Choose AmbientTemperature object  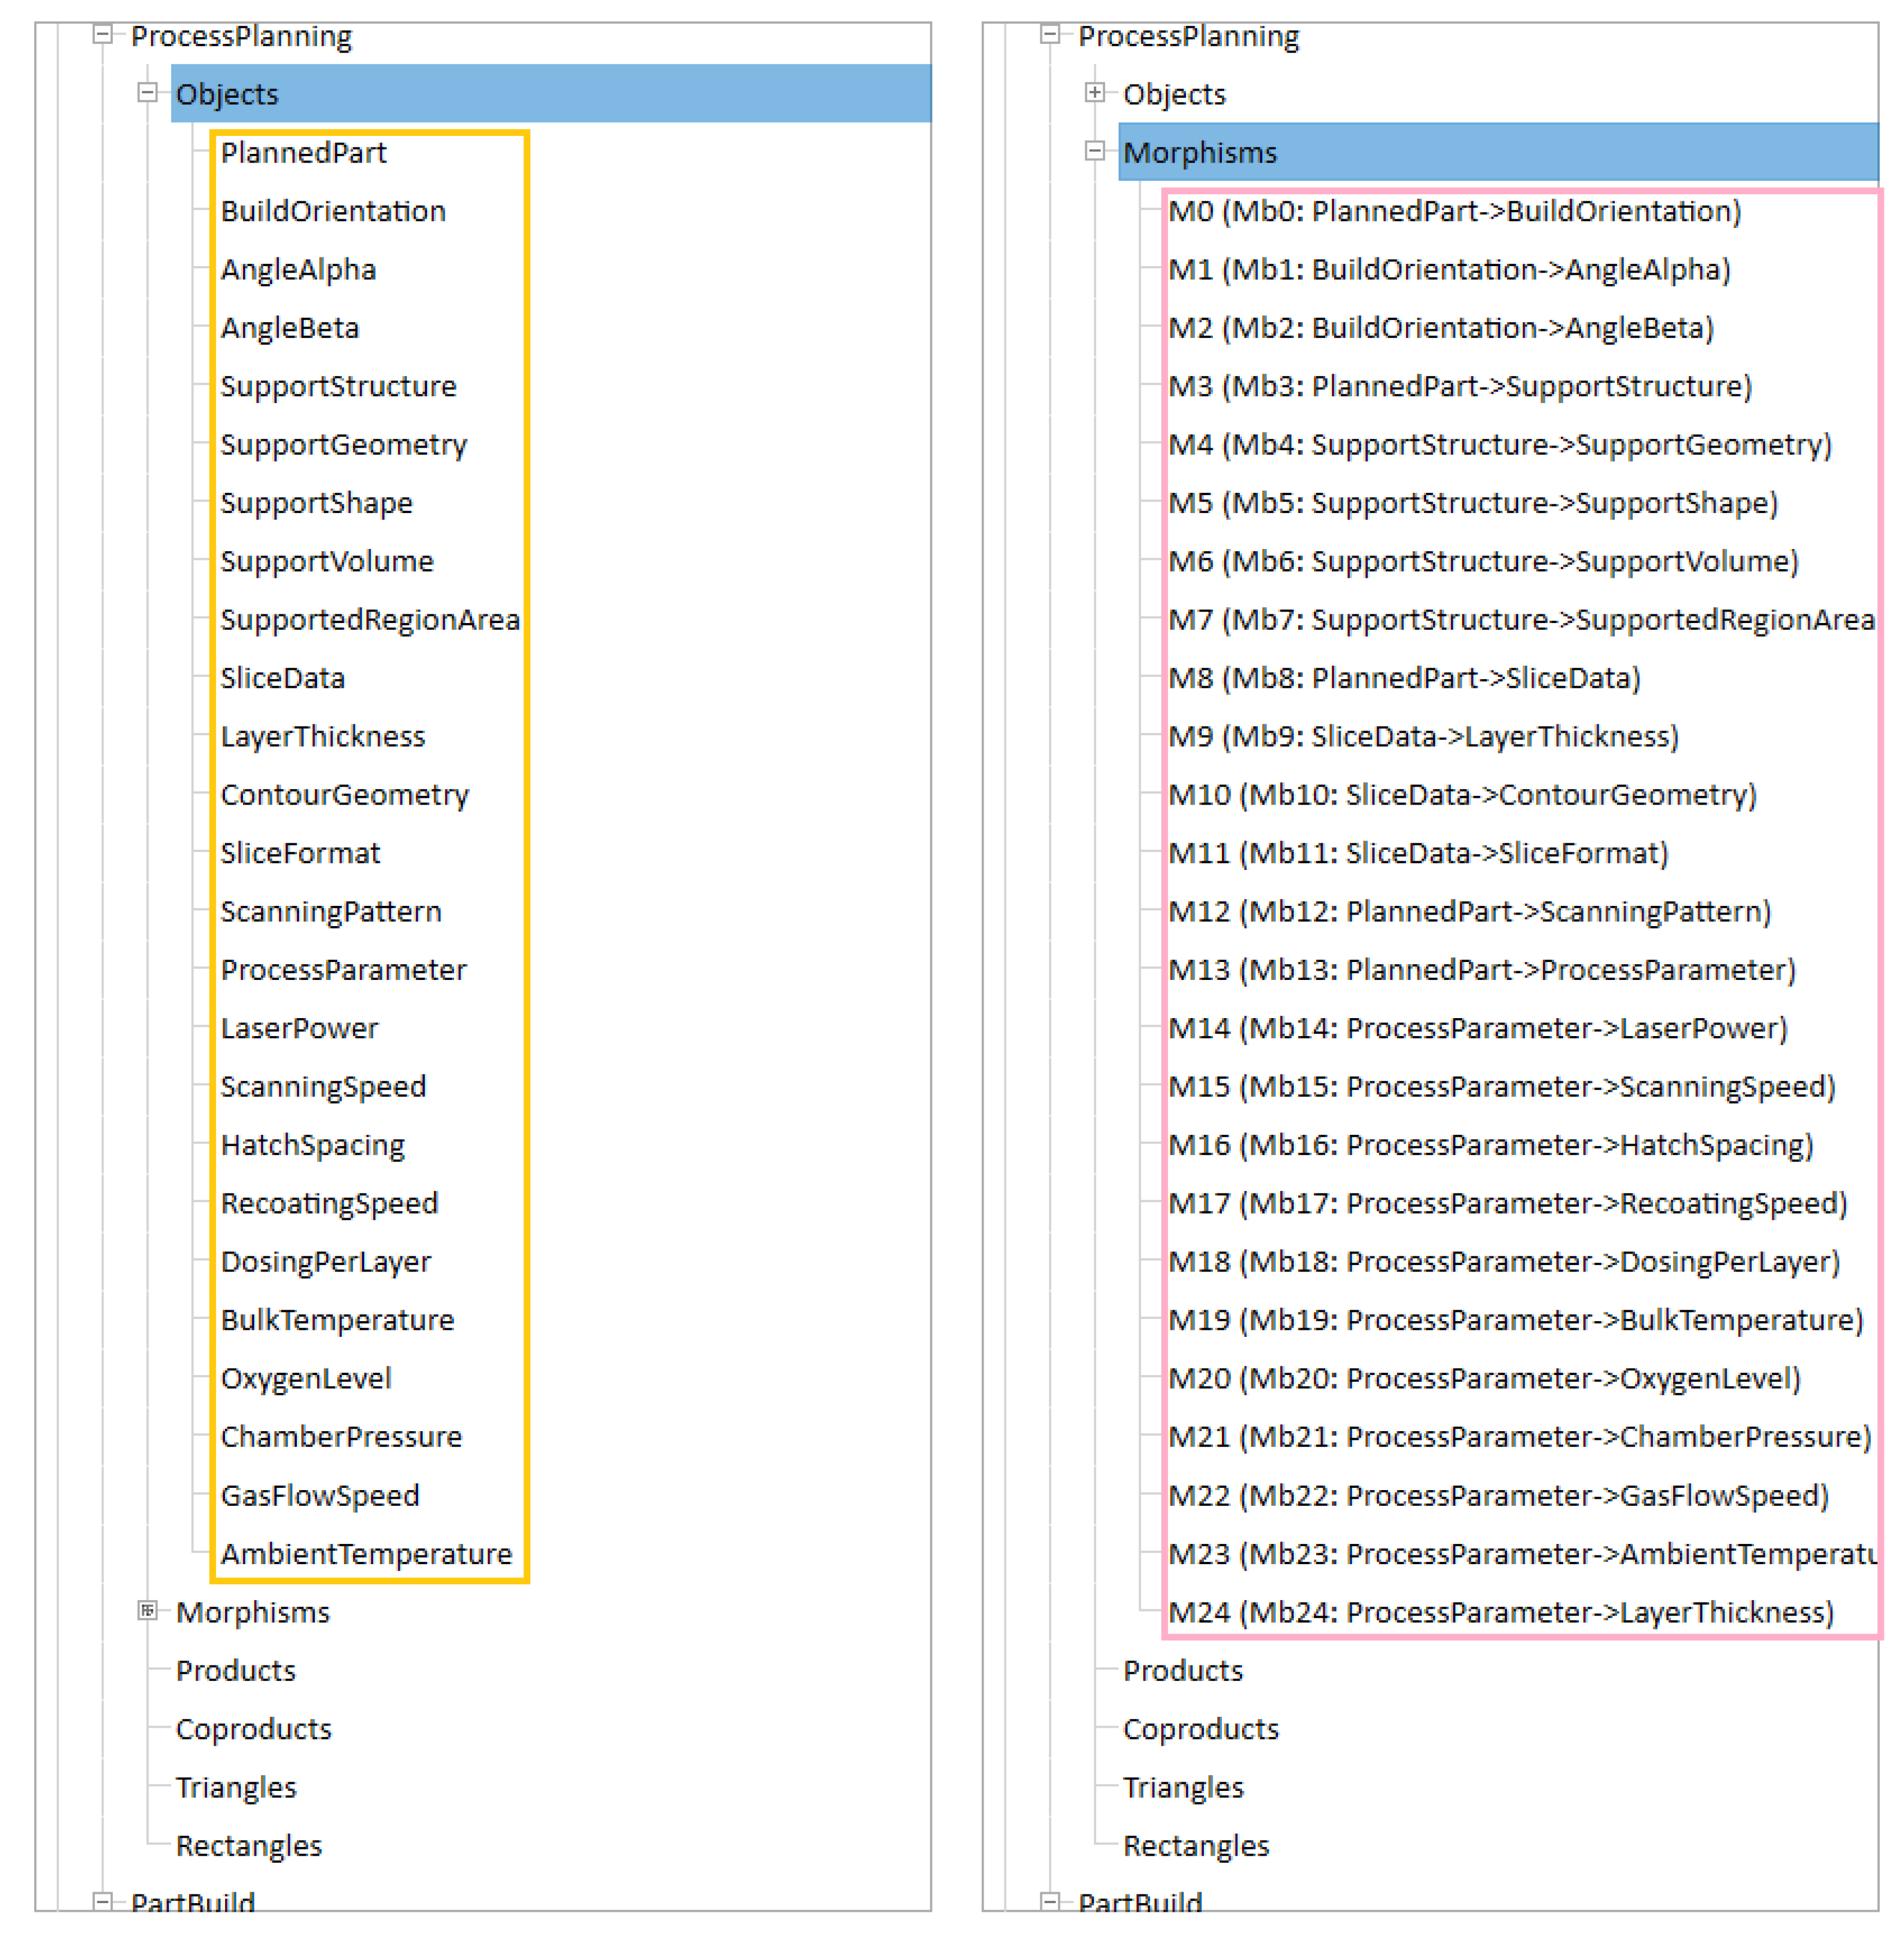[366, 1553]
